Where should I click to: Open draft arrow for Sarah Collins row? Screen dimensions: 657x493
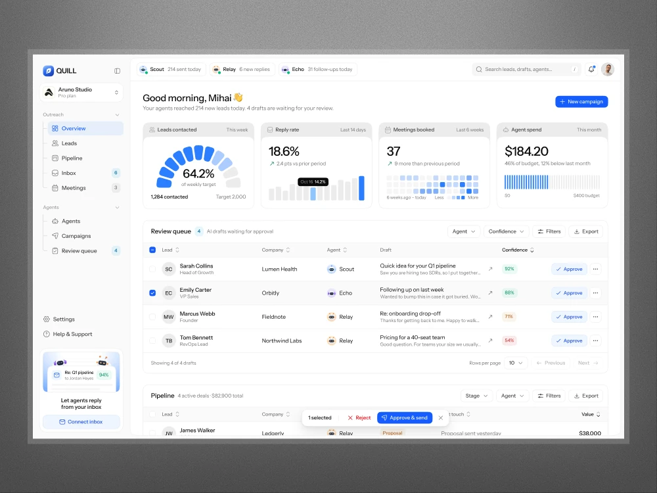(490, 269)
